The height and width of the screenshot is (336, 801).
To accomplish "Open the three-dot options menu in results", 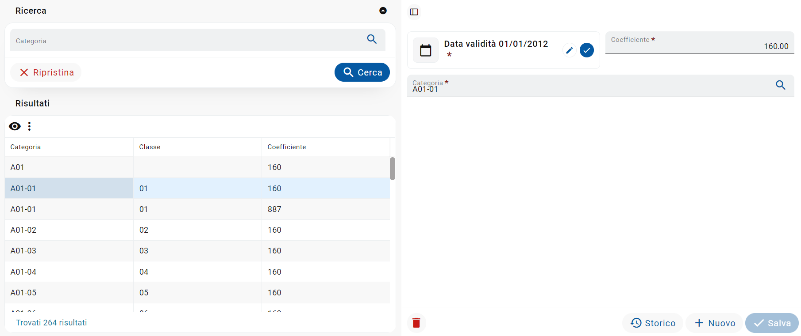I will (30, 126).
